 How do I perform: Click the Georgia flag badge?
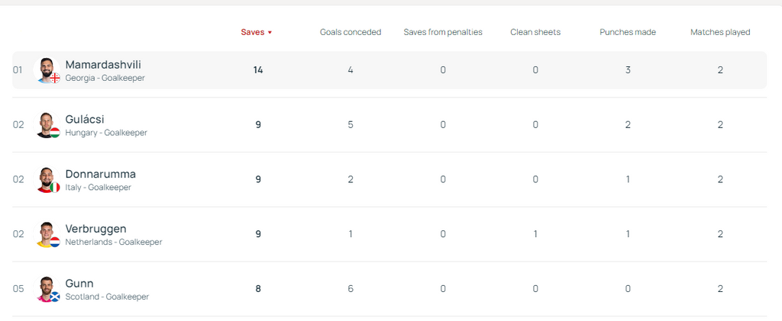point(55,78)
